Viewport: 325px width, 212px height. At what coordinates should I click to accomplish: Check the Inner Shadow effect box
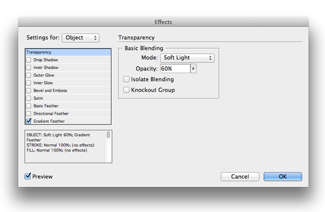29,68
